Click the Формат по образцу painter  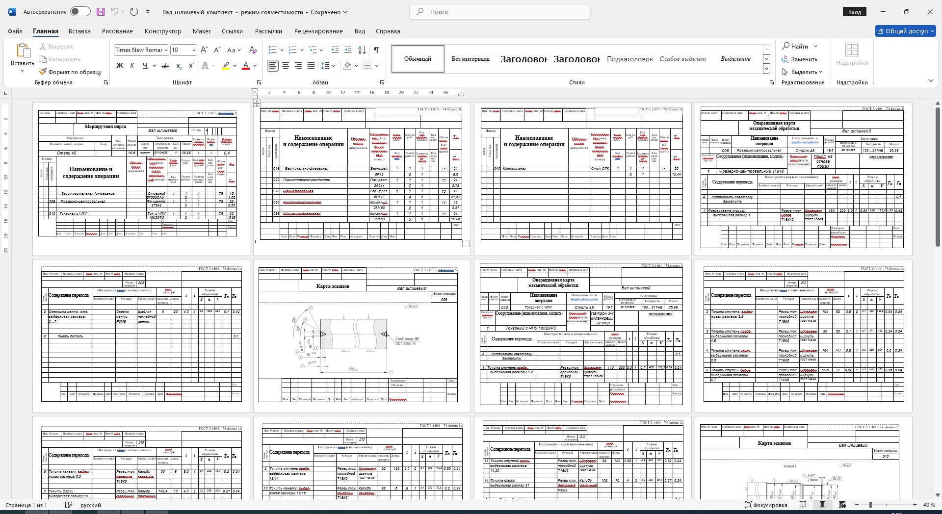70,72
